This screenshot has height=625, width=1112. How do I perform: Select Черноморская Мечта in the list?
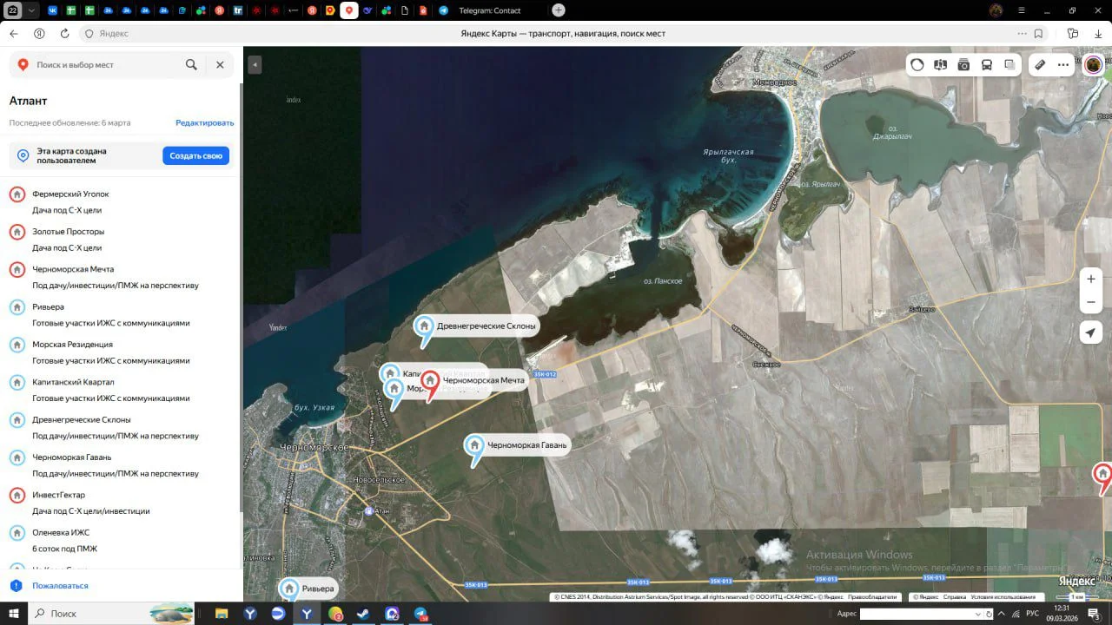click(122, 277)
